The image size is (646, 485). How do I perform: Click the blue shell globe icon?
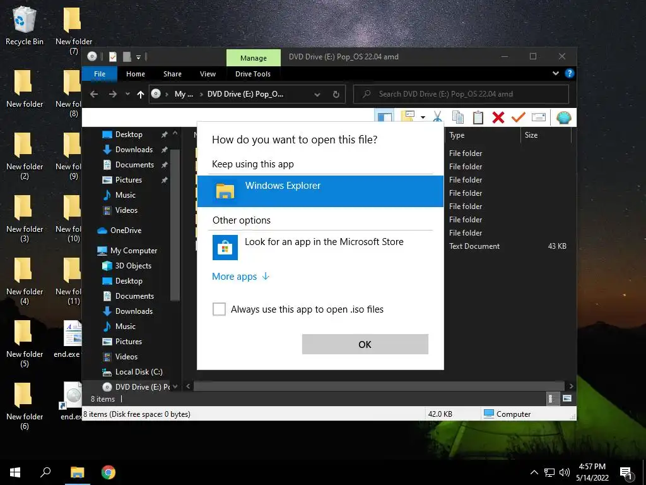pyautogui.click(x=563, y=117)
